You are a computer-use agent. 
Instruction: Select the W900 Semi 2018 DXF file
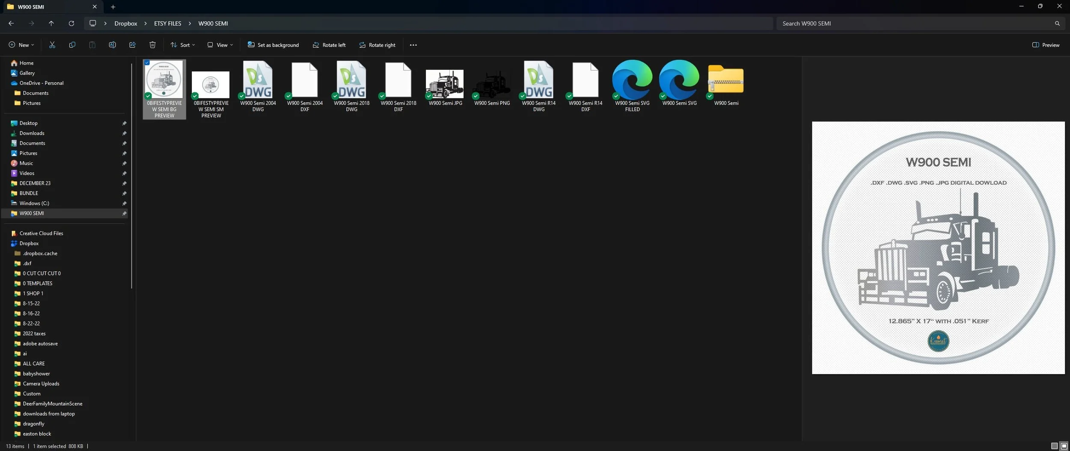(x=398, y=86)
